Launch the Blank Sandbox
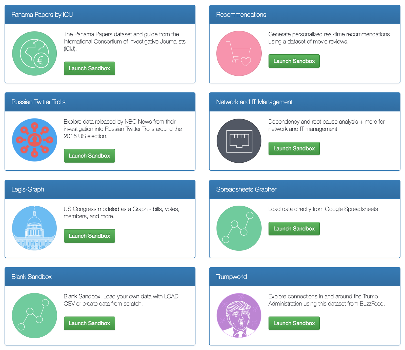 [89, 323]
